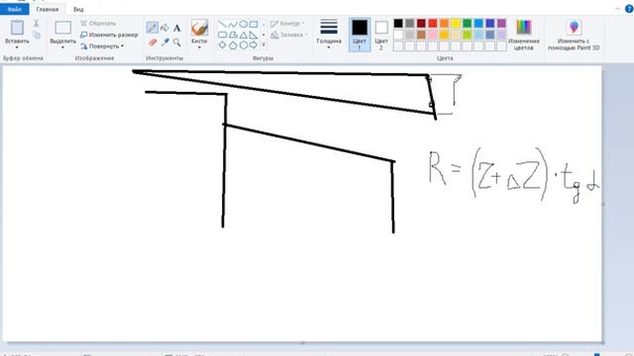Choose the triangle shape
Viewport: 634px width, 356px height.
point(243,35)
